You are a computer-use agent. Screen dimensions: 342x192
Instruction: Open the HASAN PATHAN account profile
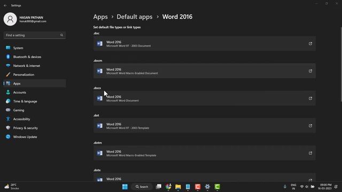(x=25, y=19)
